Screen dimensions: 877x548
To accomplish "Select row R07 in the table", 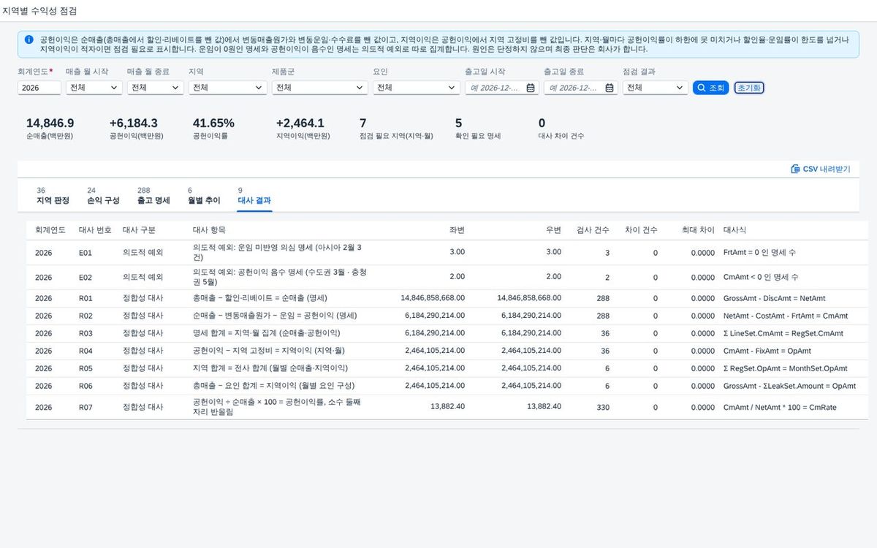I will pos(447,407).
